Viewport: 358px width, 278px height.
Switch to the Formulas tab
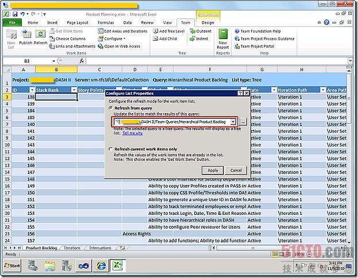pyautogui.click(x=106, y=22)
